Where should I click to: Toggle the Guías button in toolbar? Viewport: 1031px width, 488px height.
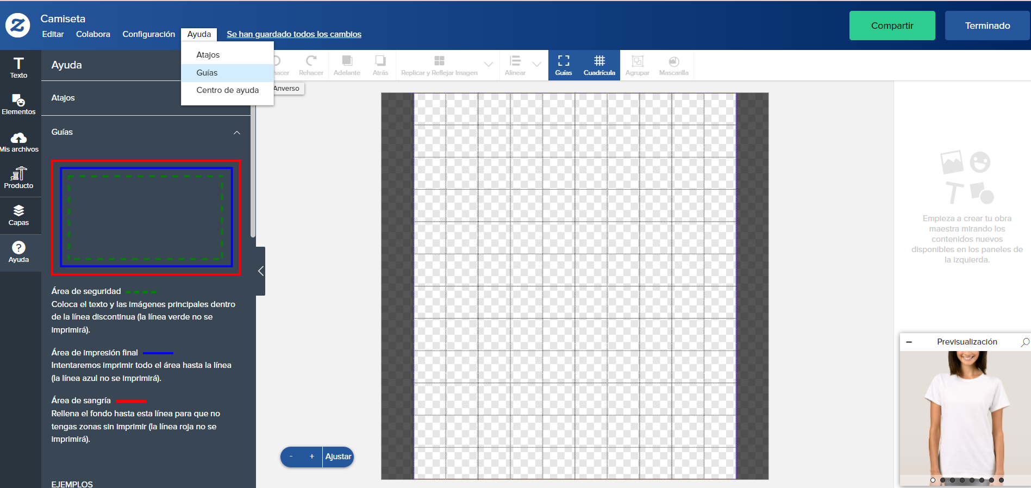coord(564,65)
